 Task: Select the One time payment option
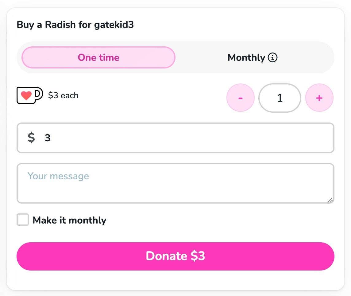(98, 57)
